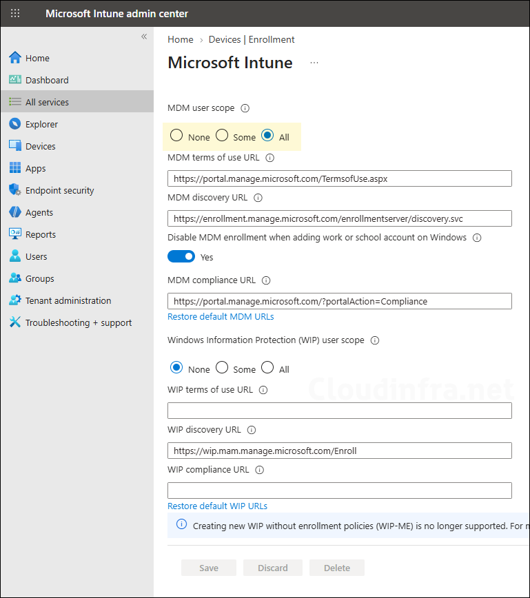Show info for WIP discovery URL
530x598 pixels.
[x=252, y=430]
